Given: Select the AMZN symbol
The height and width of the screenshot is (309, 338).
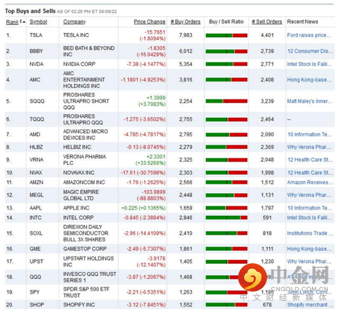Looking at the screenshot, I should point(36,182).
